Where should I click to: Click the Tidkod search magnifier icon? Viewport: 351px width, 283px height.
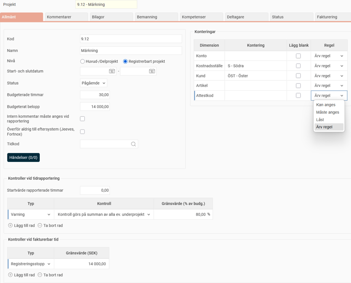click(134, 144)
